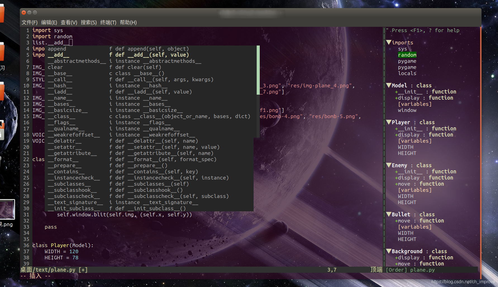Image resolution: width=498 pixels, height=287 pixels.
Task: Open the 搜索(S) menu
Action: tap(89, 22)
